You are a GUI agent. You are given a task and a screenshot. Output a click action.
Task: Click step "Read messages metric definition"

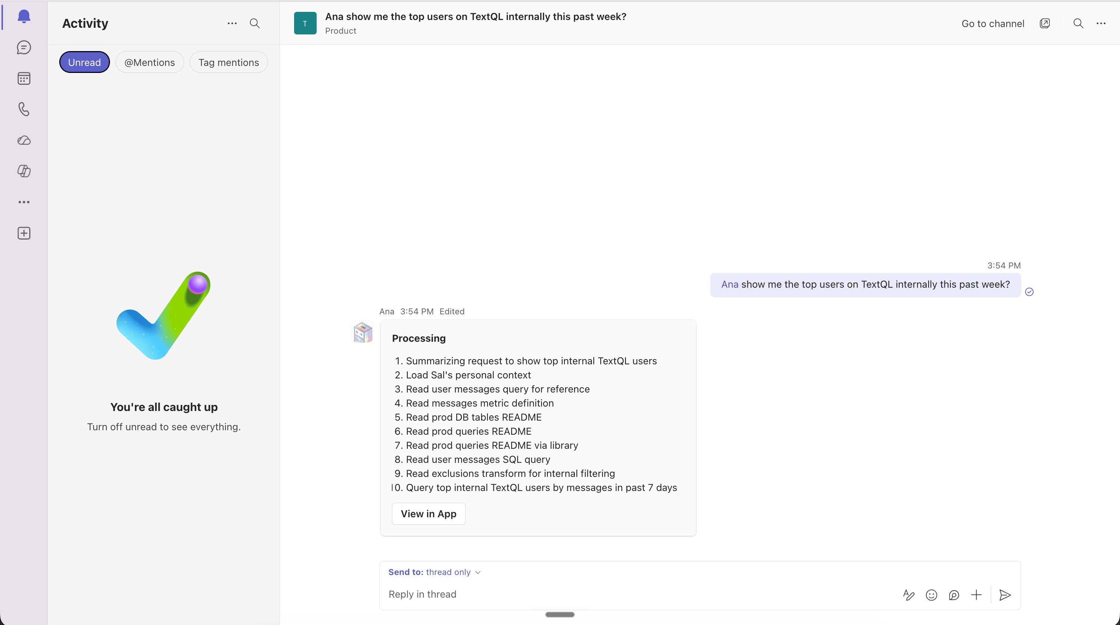tap(480, 403)
